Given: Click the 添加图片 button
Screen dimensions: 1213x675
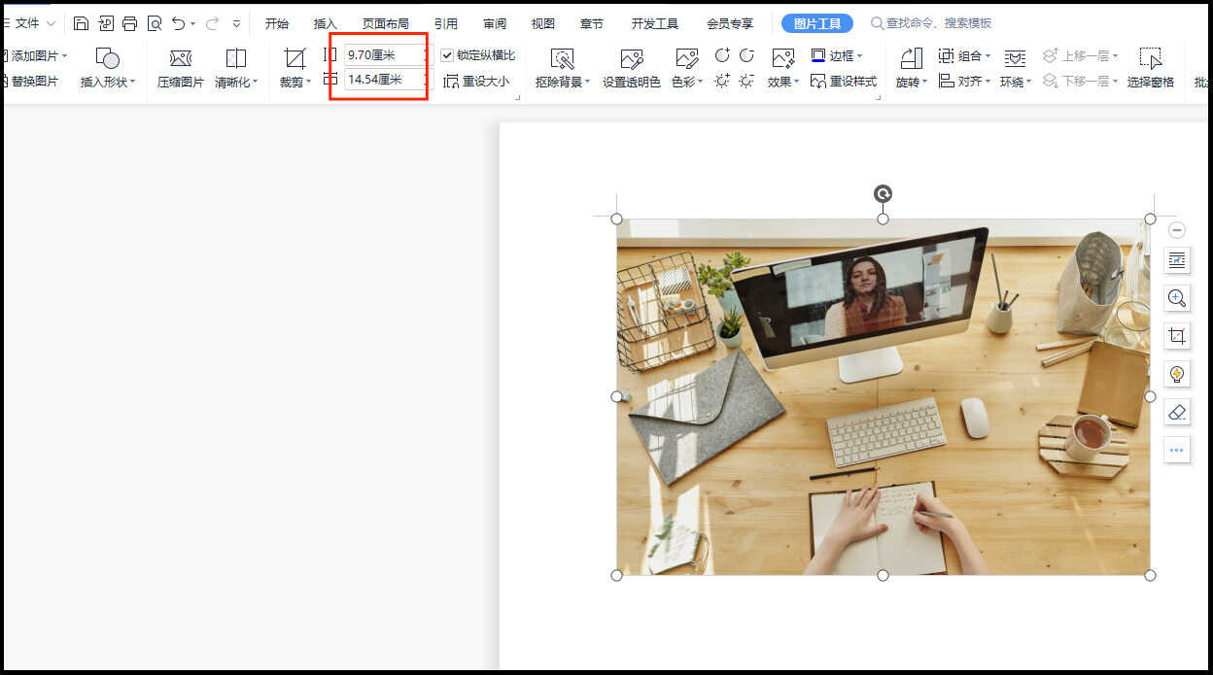Looking at the screenshot, I should 33,55.
